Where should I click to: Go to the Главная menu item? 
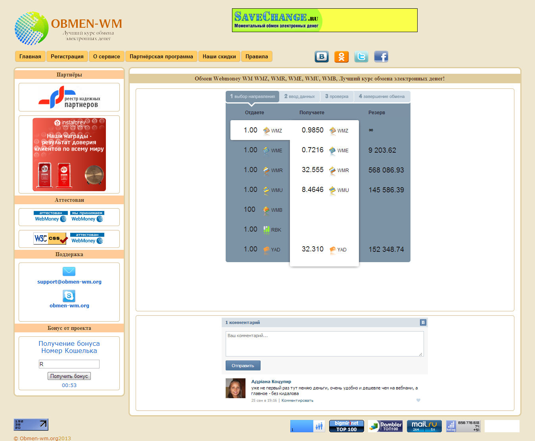(30, 56)
